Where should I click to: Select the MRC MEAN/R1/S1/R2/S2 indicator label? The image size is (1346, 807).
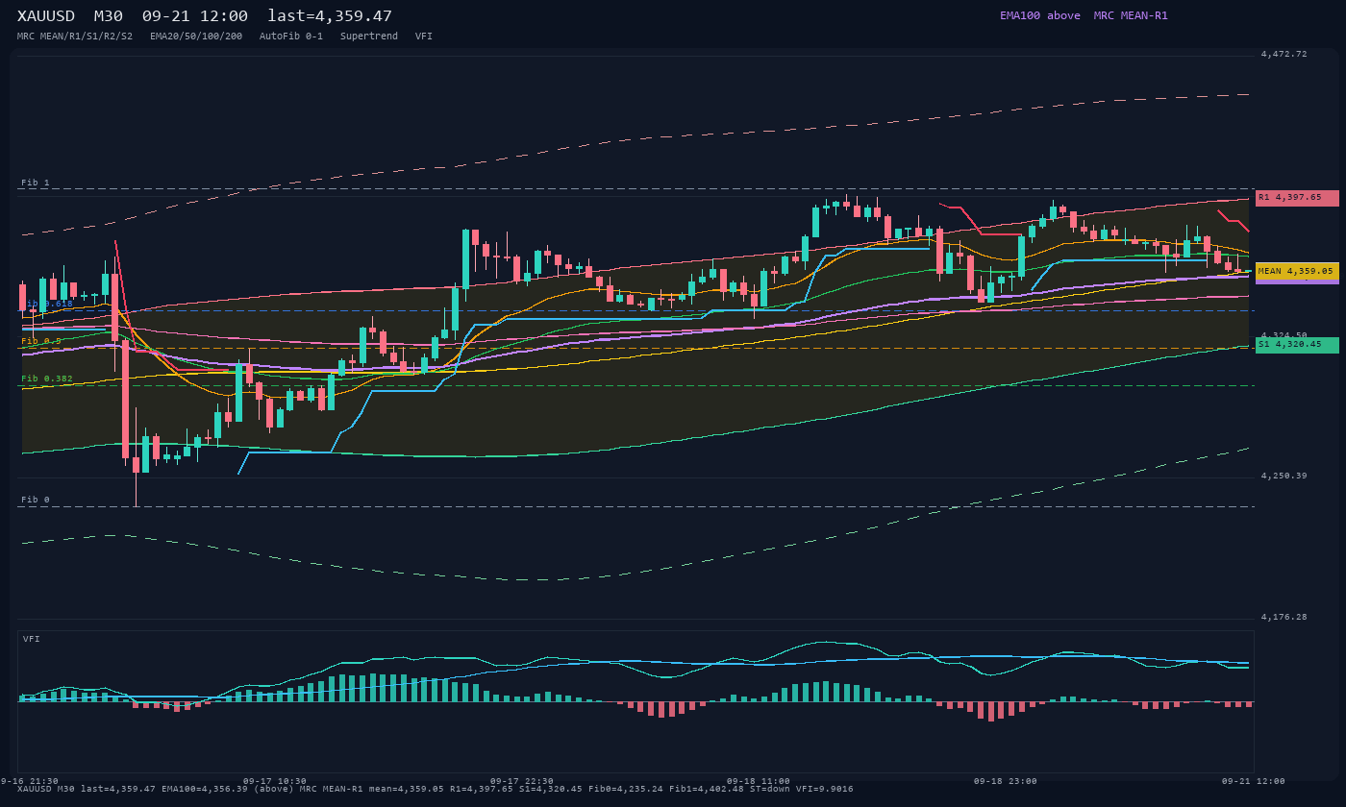pyautogui.click(x=75, y=37)
